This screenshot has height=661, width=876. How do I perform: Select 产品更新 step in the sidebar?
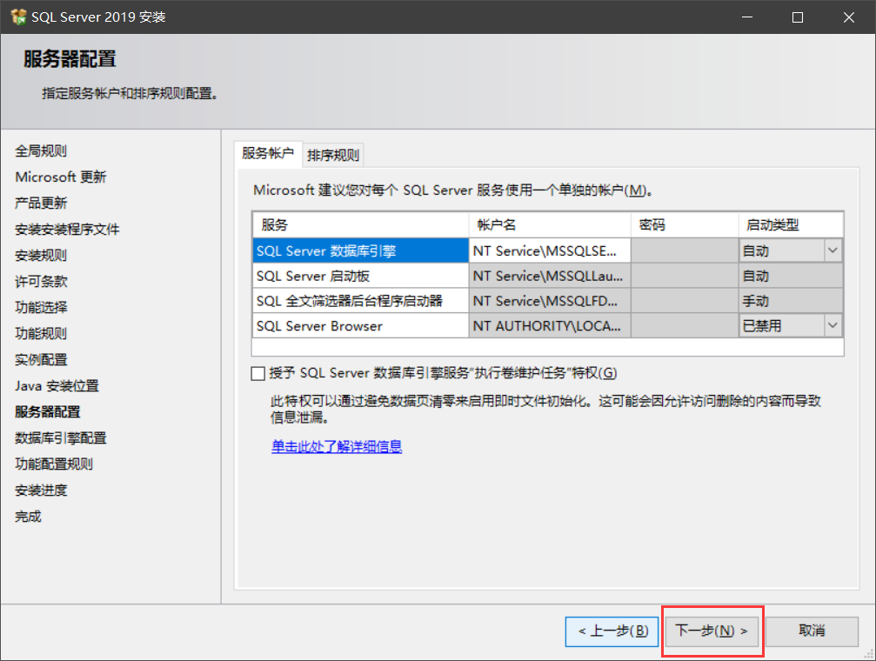point(41,203)
